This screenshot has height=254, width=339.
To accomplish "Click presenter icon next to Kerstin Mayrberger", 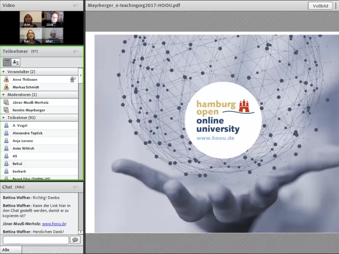I will [6, 110].
